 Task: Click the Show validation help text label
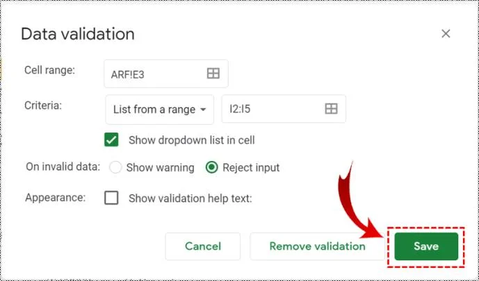pos(190,198)
